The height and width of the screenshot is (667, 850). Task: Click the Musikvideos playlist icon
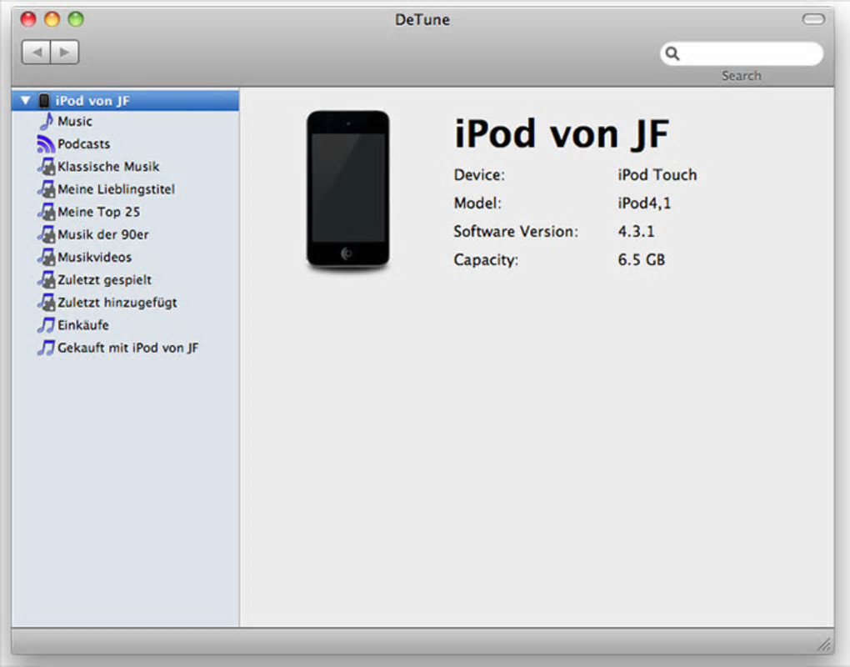click(x=47, y=257)
